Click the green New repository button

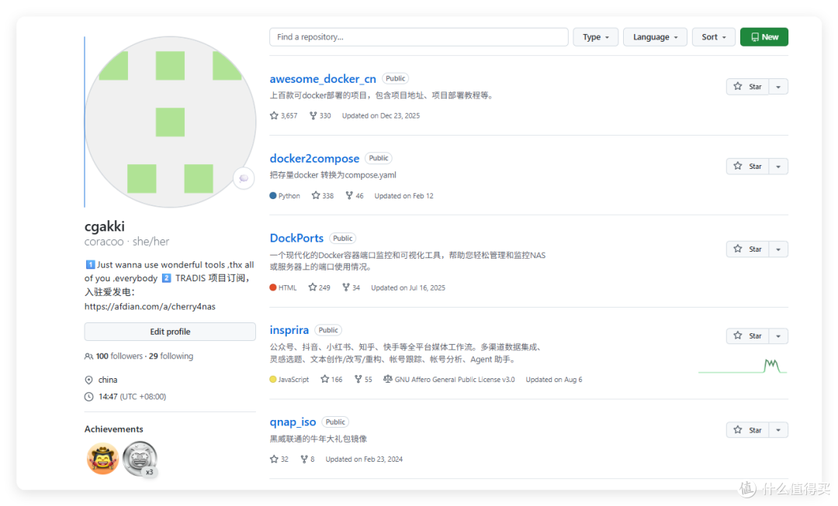(x=764, y=37)
